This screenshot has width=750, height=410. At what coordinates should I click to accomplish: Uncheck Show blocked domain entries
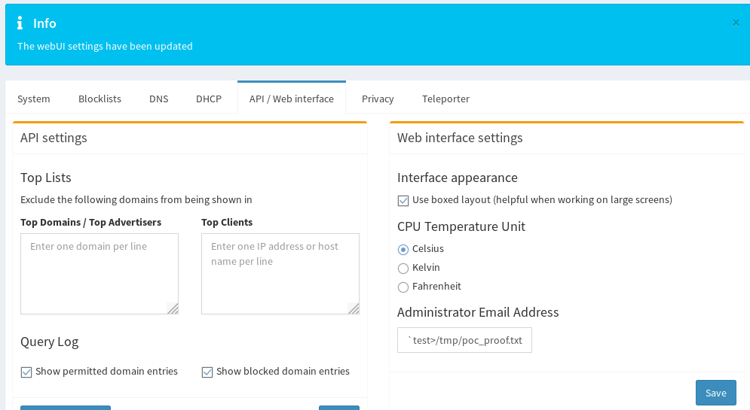(207, 372)
